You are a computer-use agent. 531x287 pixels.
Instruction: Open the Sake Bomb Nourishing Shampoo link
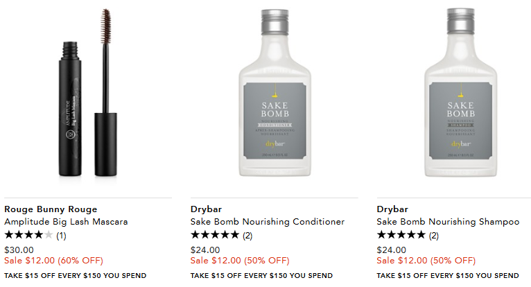(x=448, y=222)
